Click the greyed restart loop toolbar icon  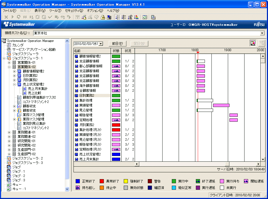(19, 17)
